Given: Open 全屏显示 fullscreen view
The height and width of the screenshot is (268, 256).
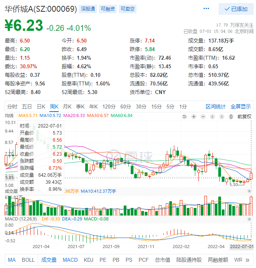Looking at the screenshot, I should point(241,106).
